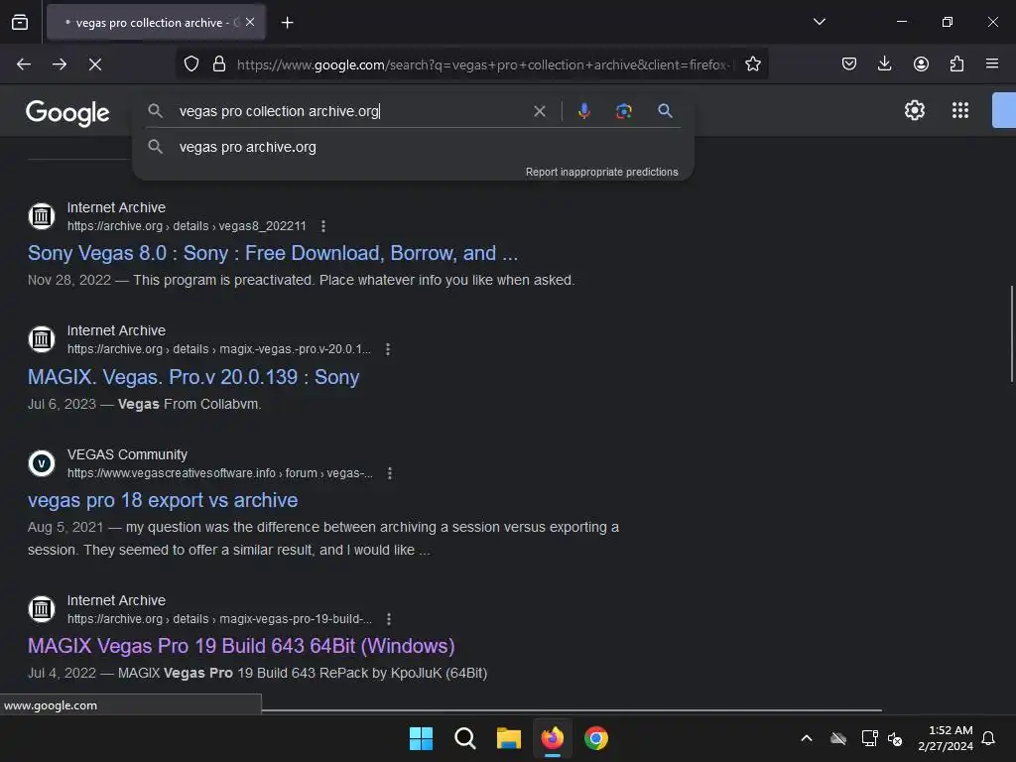The width and height of the screenshot is (1016, 762).
Task: Expand the list all tabs chevron
Action: pyautogui.click(x=819, y=22)
